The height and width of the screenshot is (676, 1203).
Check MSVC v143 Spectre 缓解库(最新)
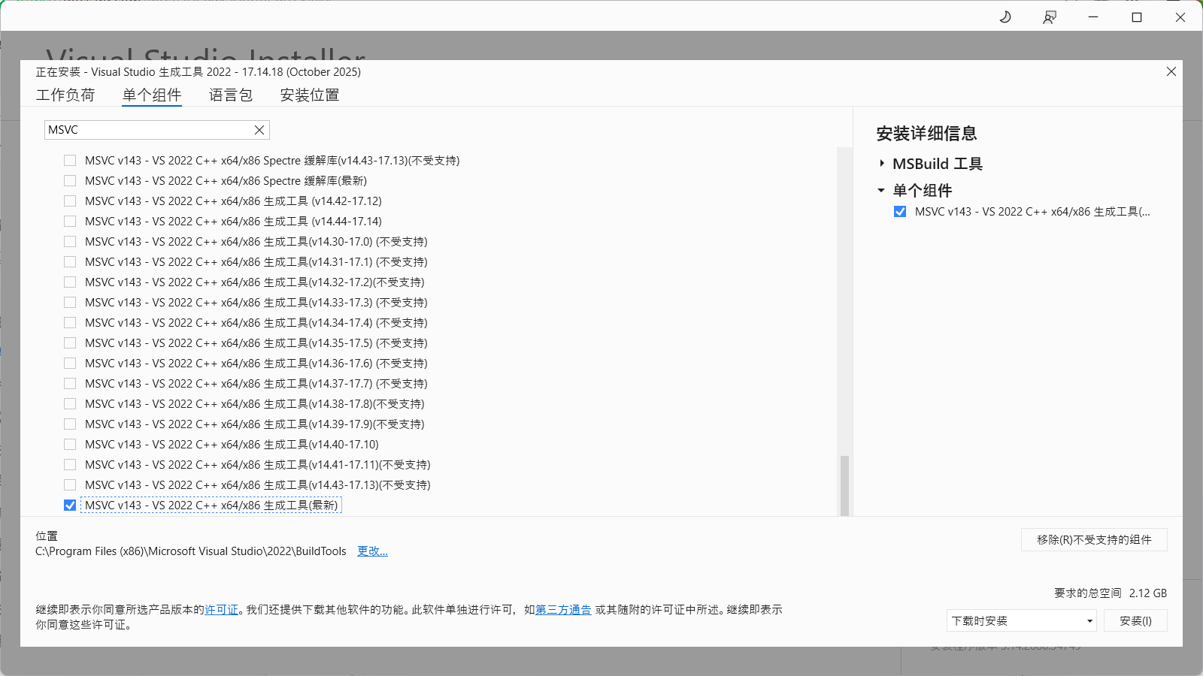pos(69,180)
